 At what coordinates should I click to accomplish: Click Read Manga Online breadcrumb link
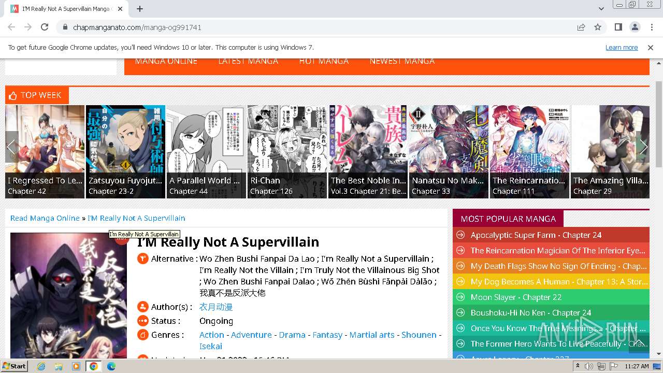tap(45, 218)
